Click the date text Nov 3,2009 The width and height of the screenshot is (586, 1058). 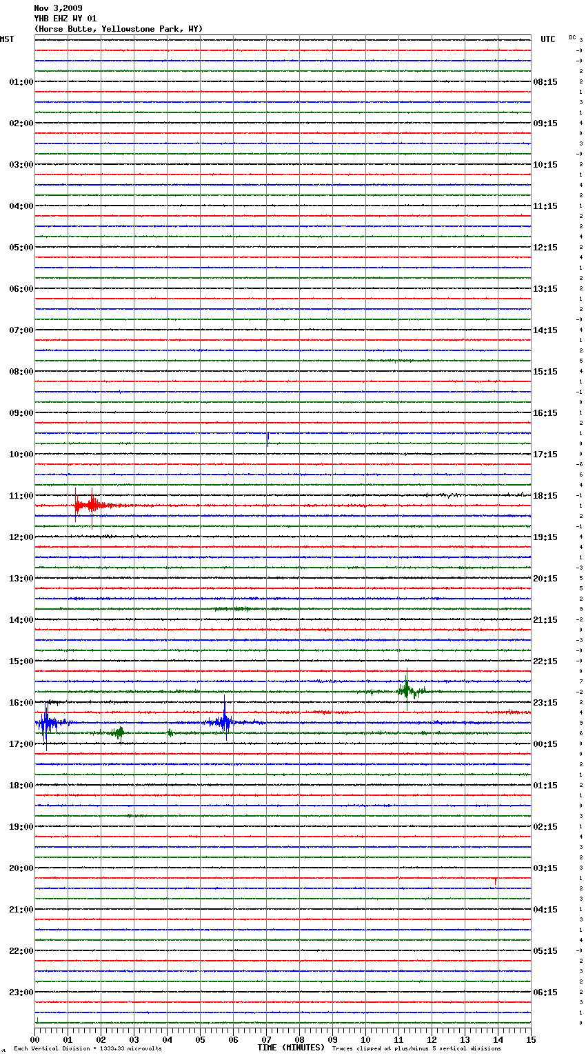pos(58,8)
